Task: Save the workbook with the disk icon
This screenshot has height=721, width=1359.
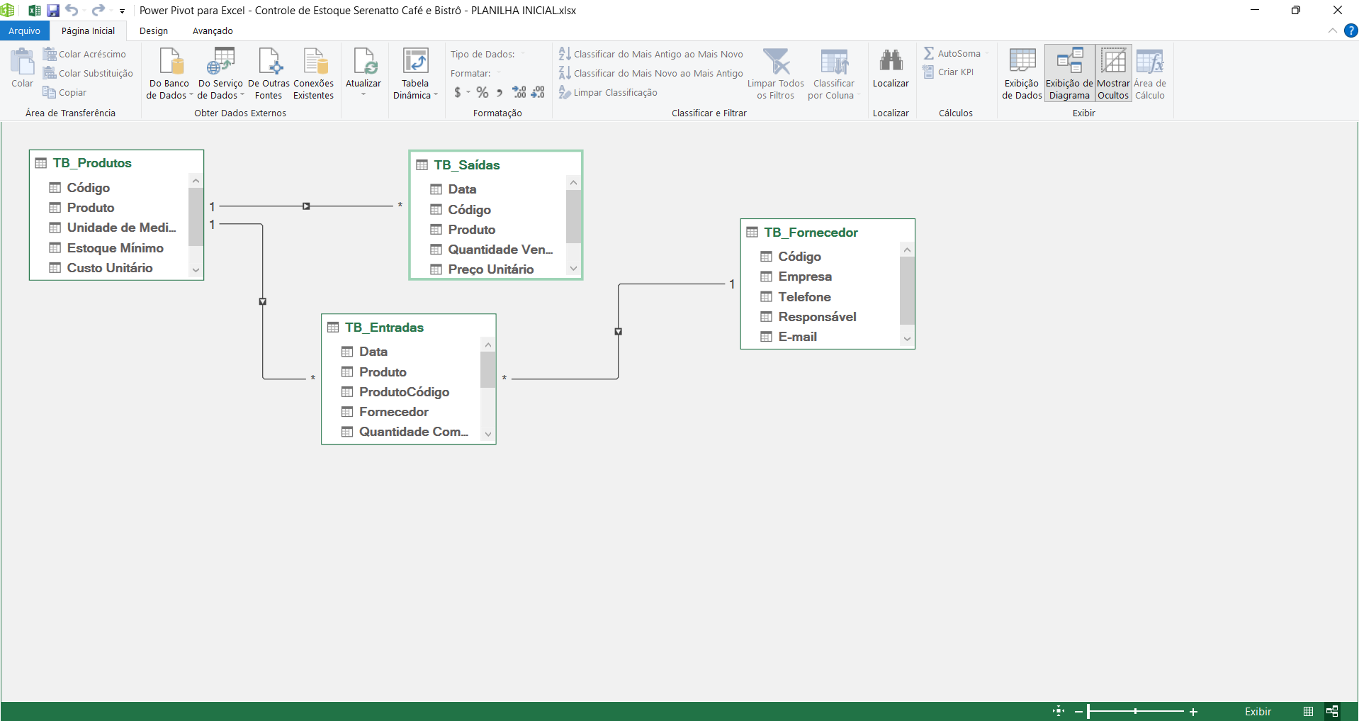Action: point(53,11)
